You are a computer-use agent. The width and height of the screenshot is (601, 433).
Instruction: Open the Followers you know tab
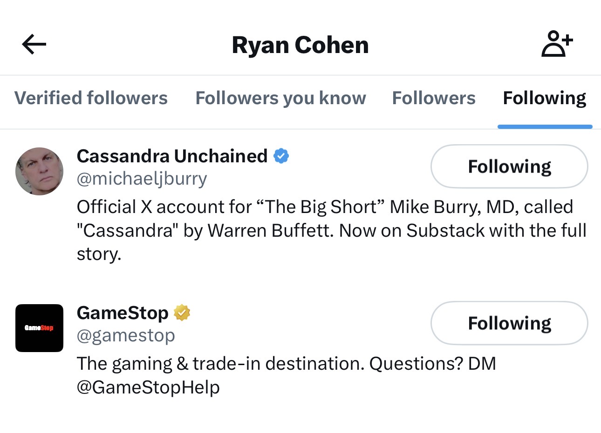point(280,98)
